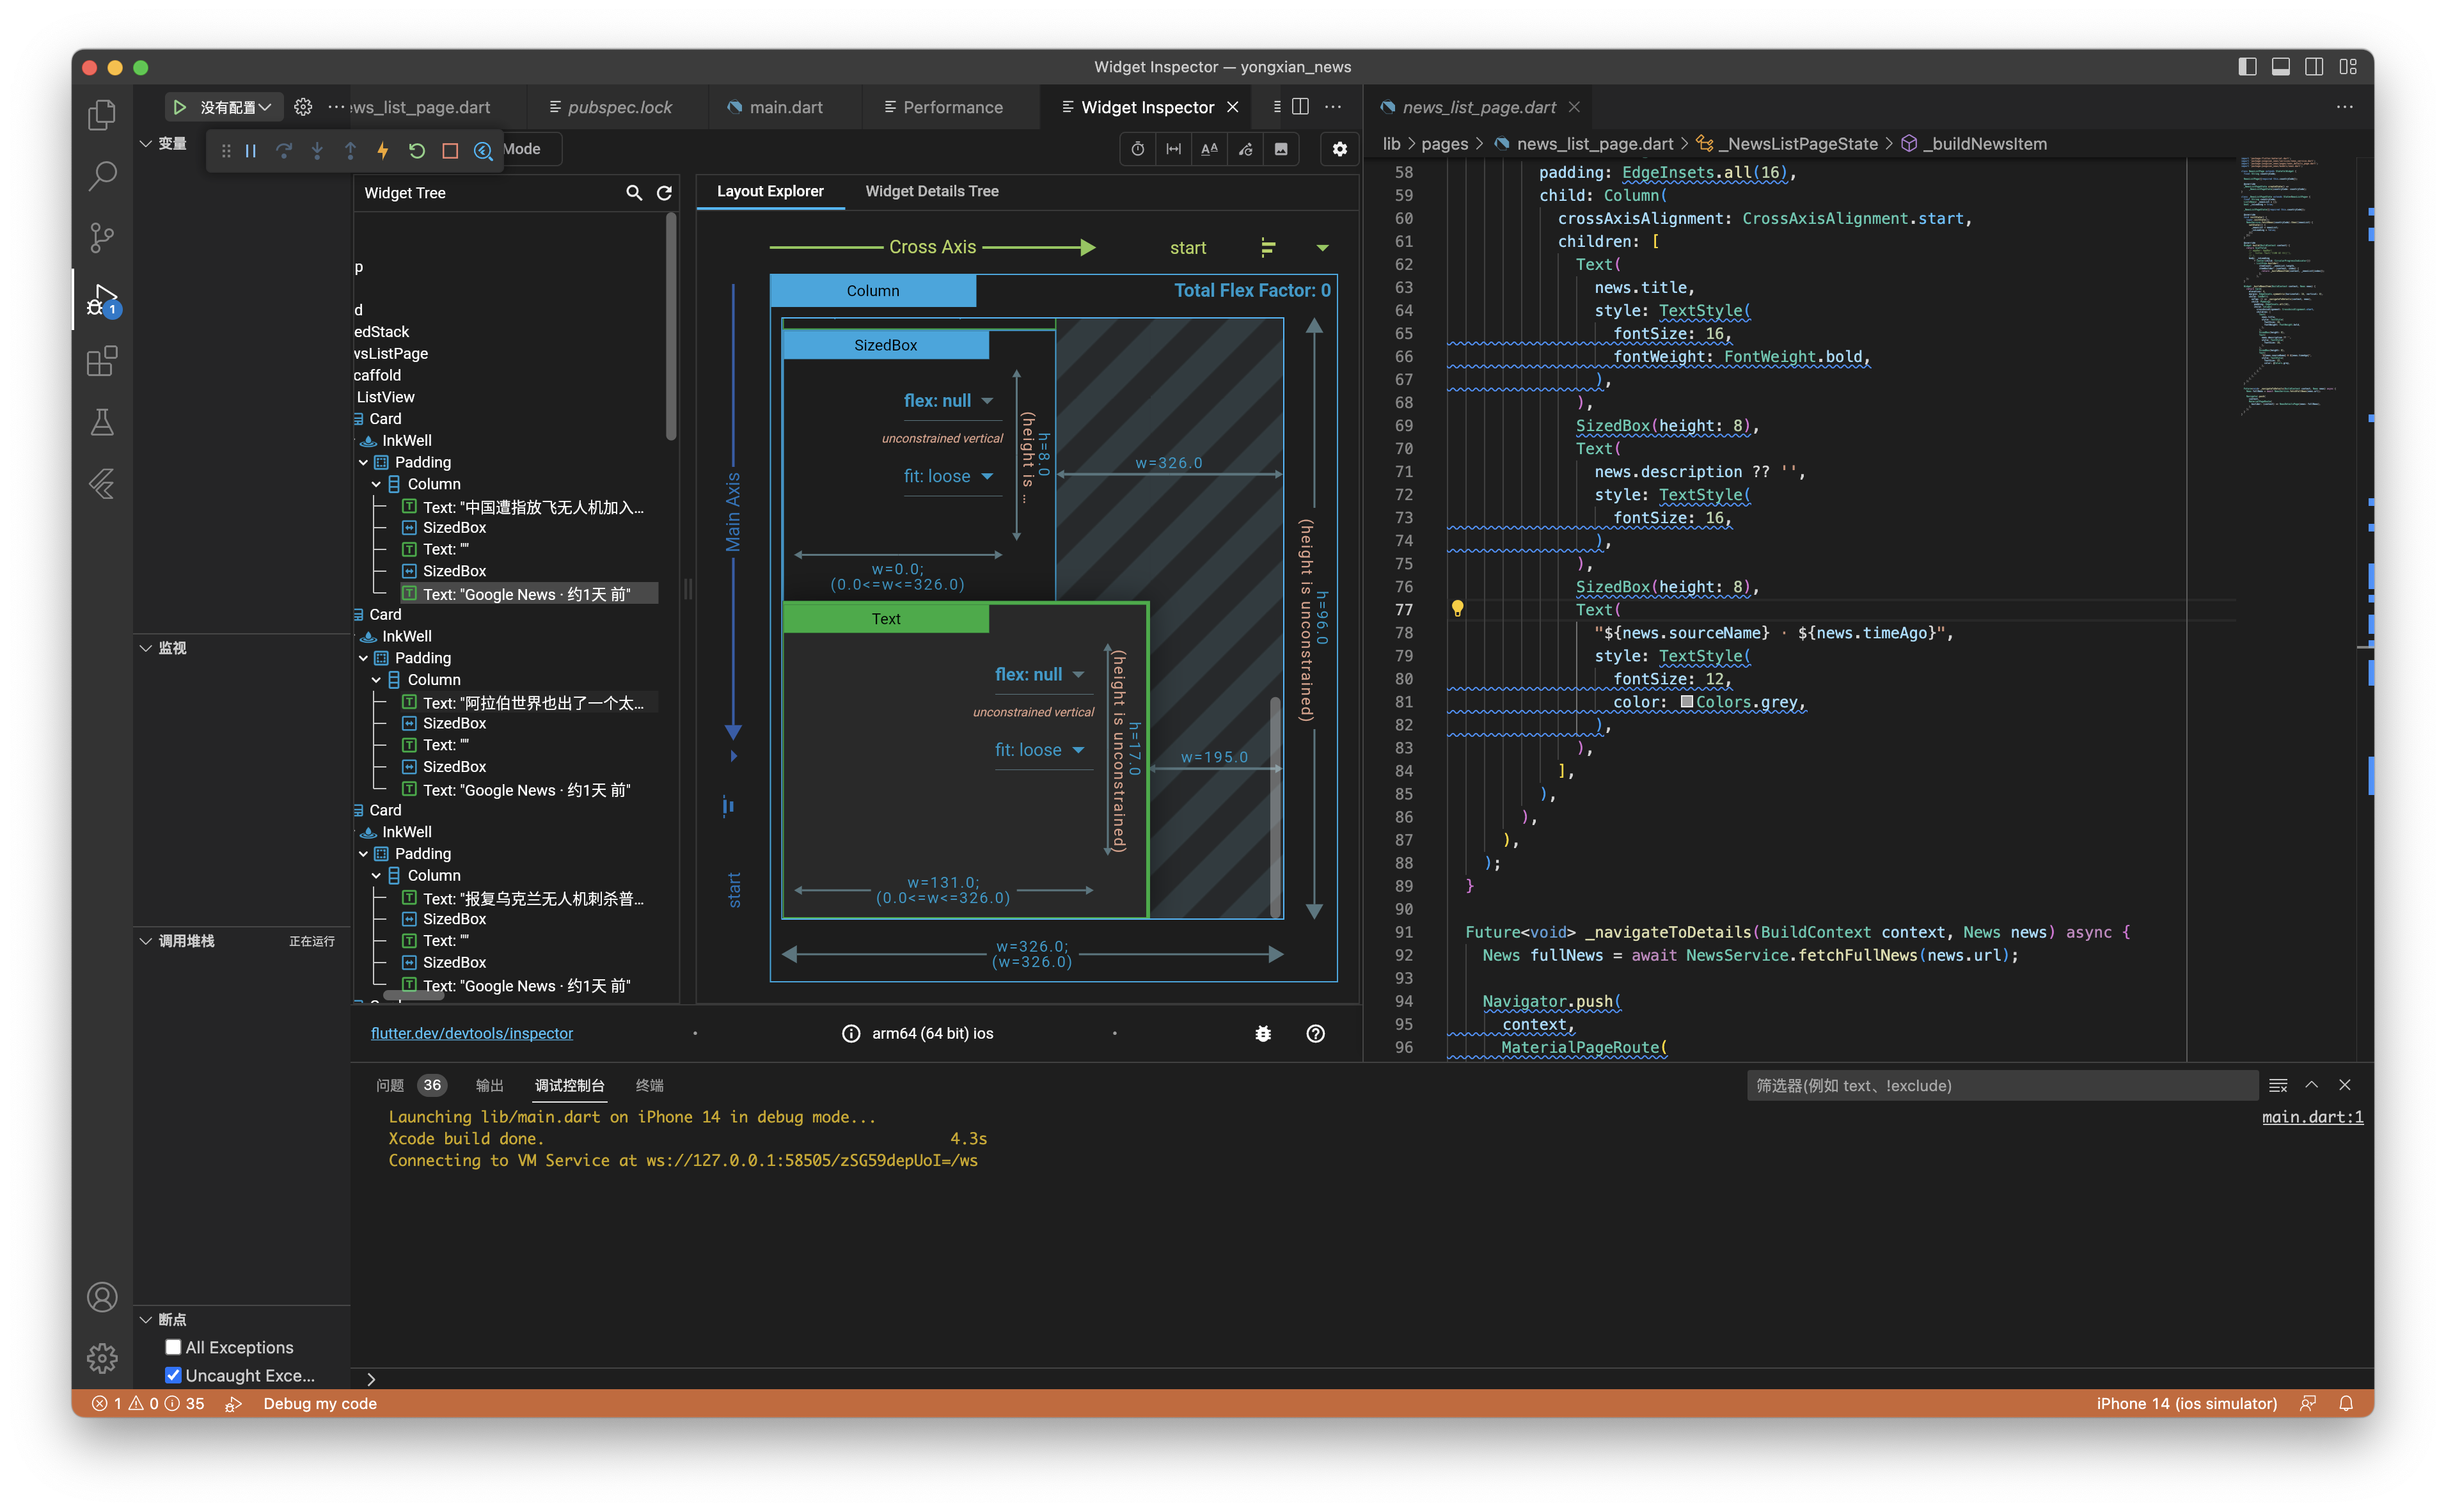Viewport: 2446px width, 1512px height.
Task: Click the green Text widget block header
Action: [x=886, y=619]
